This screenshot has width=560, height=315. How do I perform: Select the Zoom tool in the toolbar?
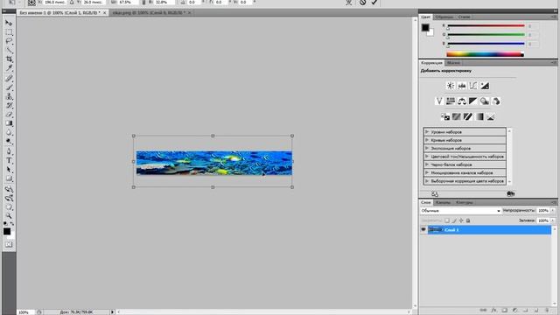pyautogui.click(x=9, y=216)
